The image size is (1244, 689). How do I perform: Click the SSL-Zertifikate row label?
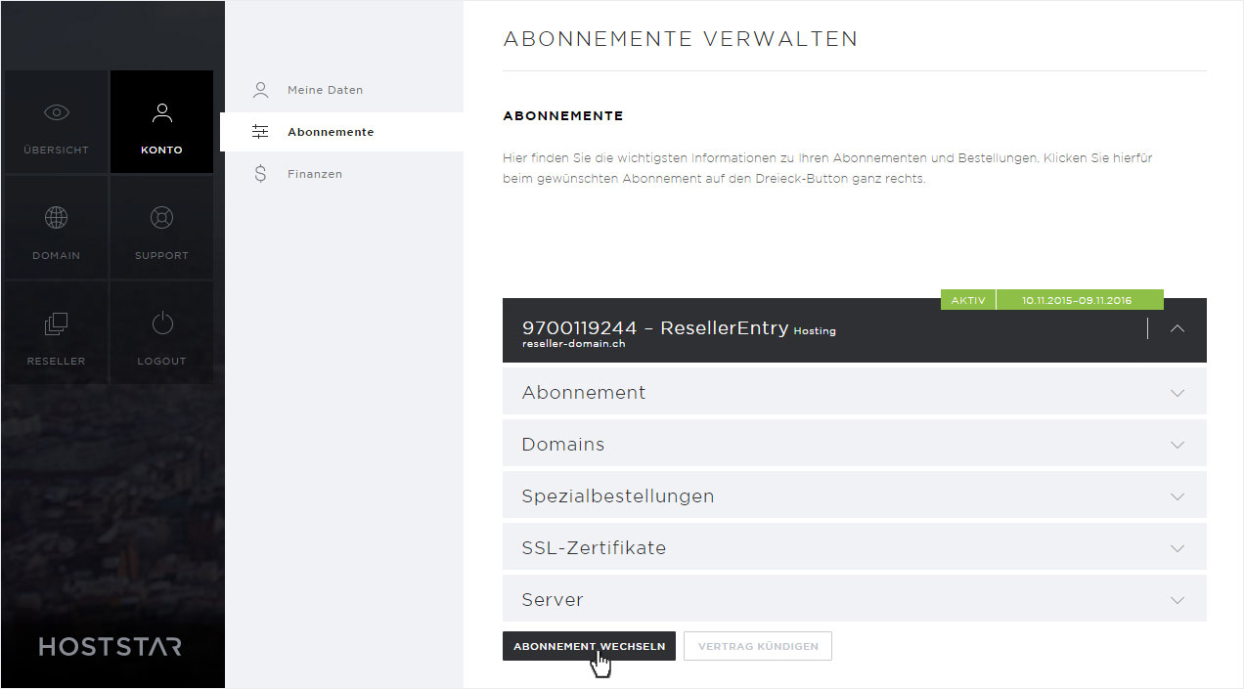pos(594,547)
